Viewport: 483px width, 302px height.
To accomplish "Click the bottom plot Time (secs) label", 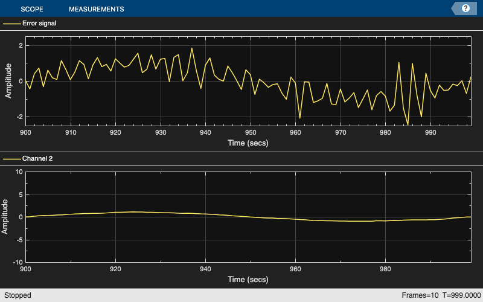I will click(x=248, y=280).
